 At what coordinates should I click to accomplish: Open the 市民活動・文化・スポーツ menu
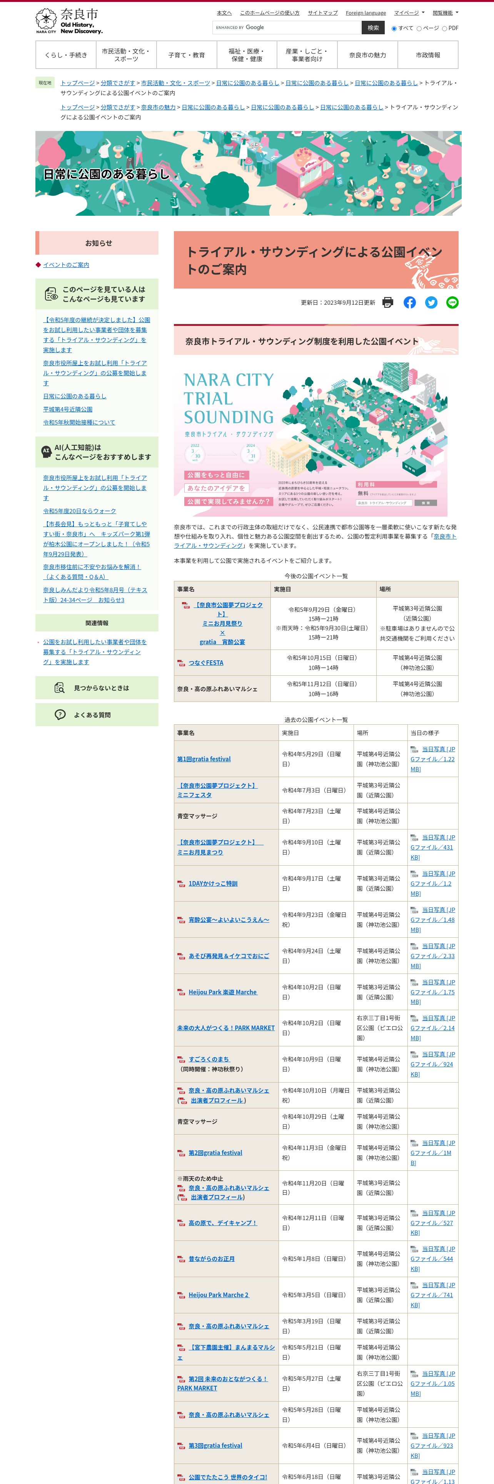tap(126, 55)
